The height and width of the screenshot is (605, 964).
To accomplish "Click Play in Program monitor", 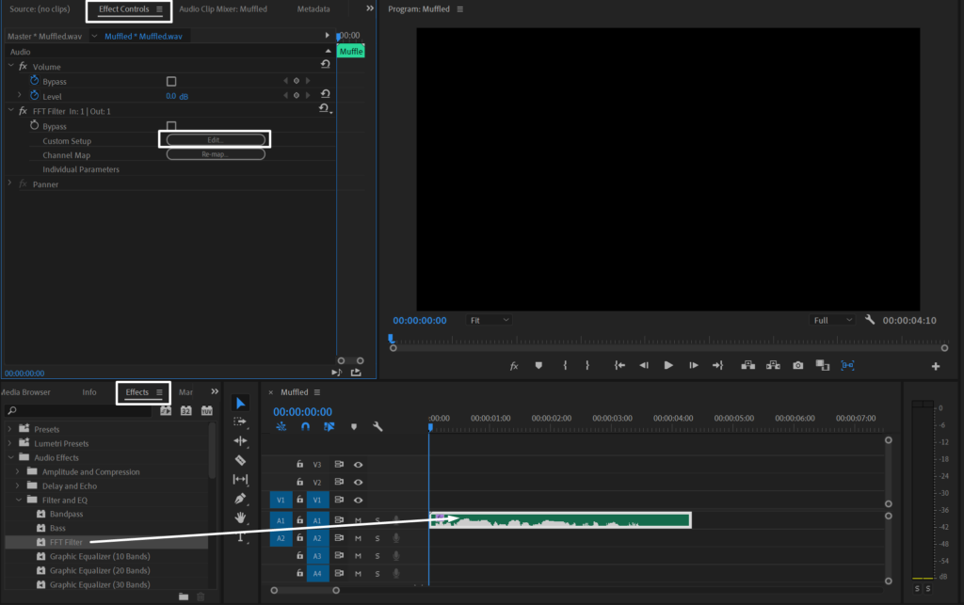I will coord(668,365).
